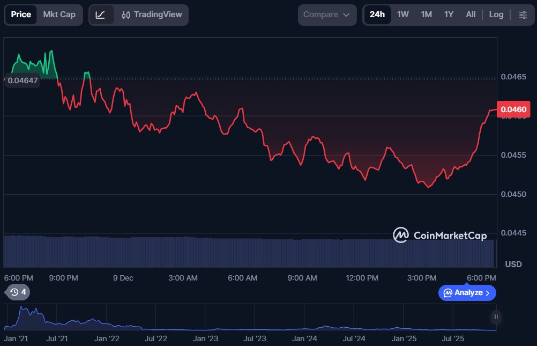The height and width of the screenshot is (346, 537).
Task: Switch to the Mkt Cap tab
Action: tap(59, 14)
